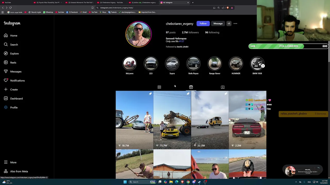Click the taskbar Search box
Screen dimensions: 330x185
(142, 182)
